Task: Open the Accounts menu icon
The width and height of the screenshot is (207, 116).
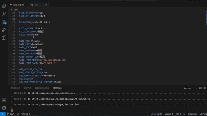Action: pyautogui.click(x=4, y=100)
